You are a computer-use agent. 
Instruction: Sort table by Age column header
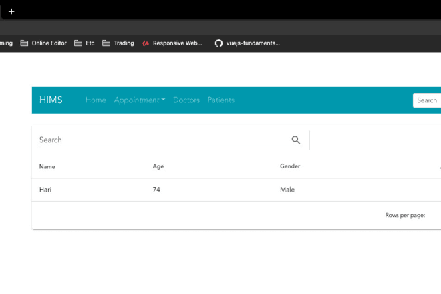pos(158,166)
